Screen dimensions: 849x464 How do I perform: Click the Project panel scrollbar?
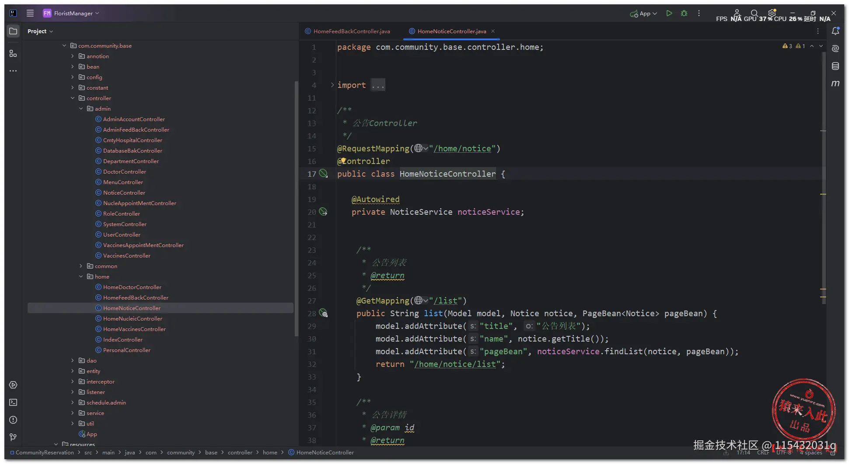pyautogui.click(x=296, y=208)
